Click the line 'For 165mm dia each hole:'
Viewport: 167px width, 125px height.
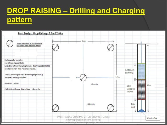click(14, 63)
